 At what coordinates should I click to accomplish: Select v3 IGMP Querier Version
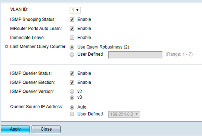tap(72, 98)
